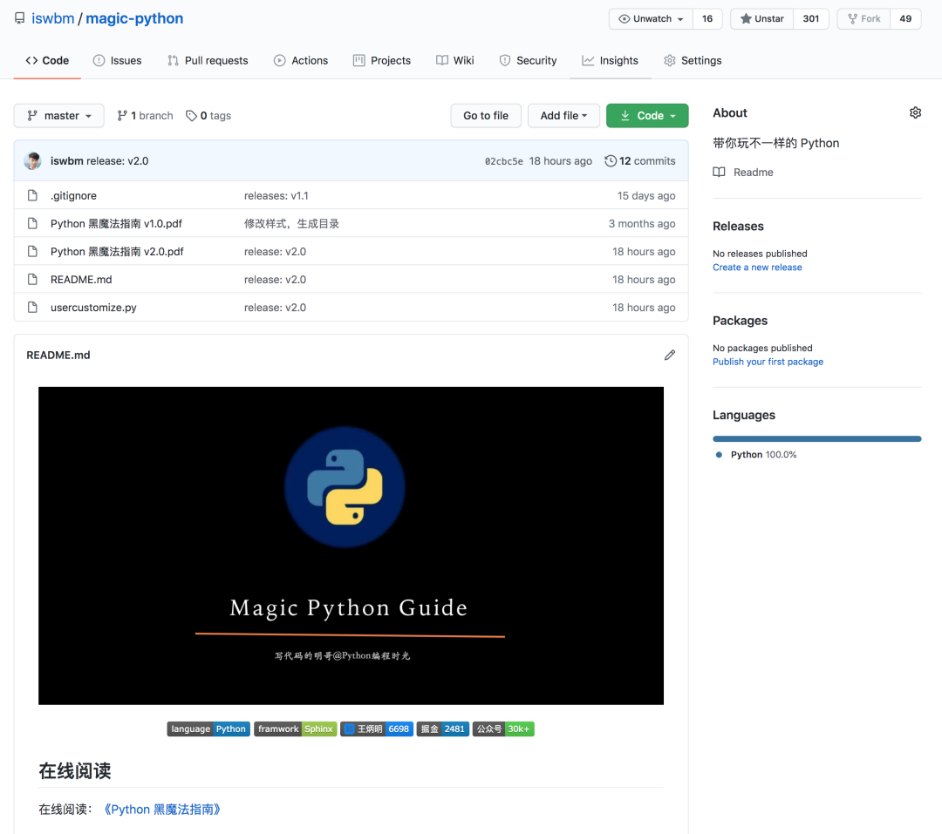
Task: Open the latest commit message release: v2.0
Action: click(117, 161)
